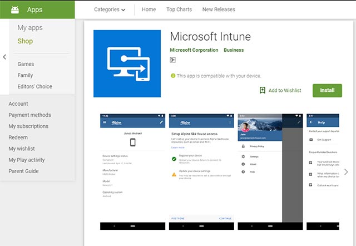Open My subscriptions link
Image resolution: width=356 pixels, height=246 pixels.
(x=28, y=126)
